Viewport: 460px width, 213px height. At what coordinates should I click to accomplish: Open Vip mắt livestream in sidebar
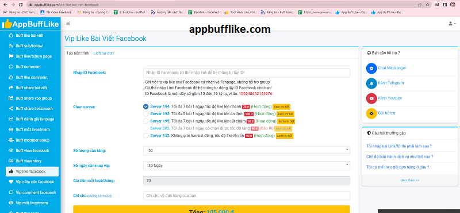[x=32, y=203]
